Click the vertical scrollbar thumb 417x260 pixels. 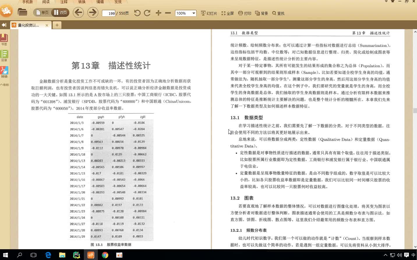415,110
